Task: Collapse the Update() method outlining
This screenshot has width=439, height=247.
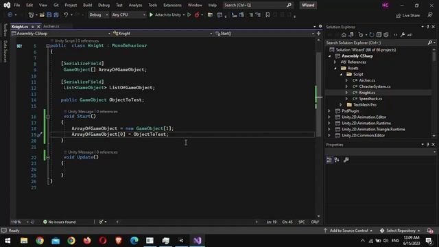Action: click(48, 157)
